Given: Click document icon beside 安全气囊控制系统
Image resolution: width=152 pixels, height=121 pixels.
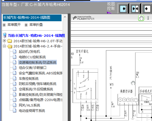Looking at the screenshot, I should click(14, 73).
